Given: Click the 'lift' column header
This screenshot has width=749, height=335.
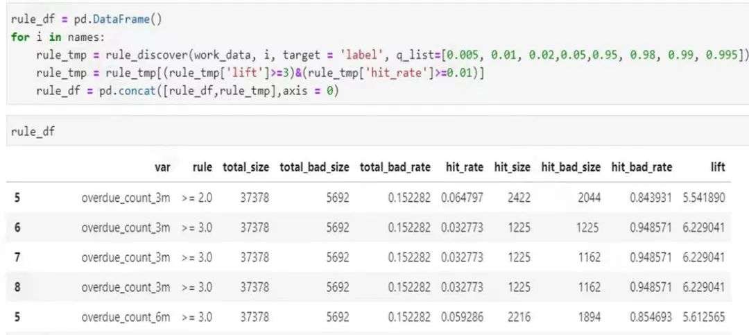Looking at the screenshot, I should tap(718, 168).
